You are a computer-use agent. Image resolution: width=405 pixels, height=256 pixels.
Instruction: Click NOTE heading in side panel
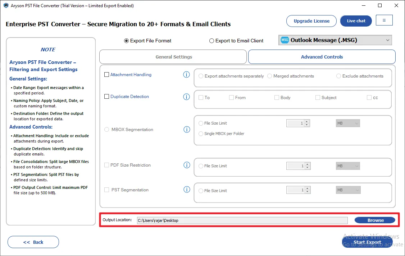point(48,50)
